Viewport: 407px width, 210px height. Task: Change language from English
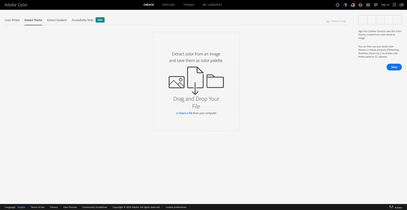(21, 207)
